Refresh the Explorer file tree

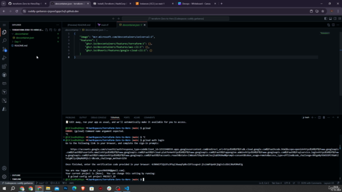pos(55,30)
